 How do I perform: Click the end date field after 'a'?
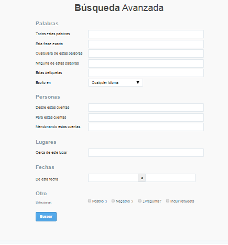[170, 178]
